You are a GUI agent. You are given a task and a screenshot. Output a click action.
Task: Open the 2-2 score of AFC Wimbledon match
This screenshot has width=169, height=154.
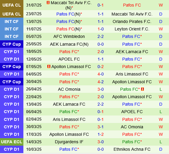[100, 36]
